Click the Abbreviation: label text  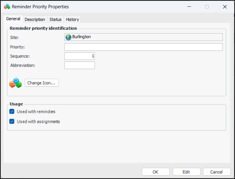click(x=23, y=65)
